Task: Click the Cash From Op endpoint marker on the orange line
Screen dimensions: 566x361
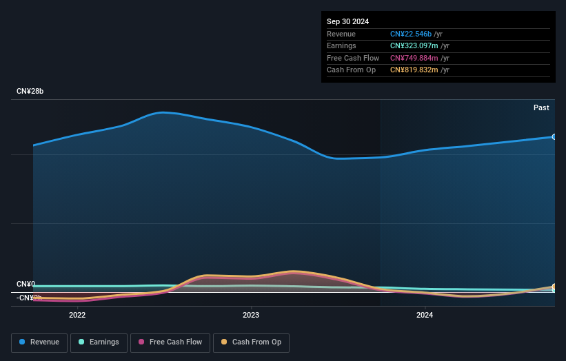Action: (554, 287)
